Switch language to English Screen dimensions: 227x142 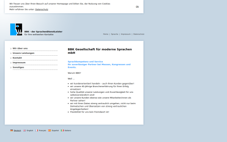(30, 131)
